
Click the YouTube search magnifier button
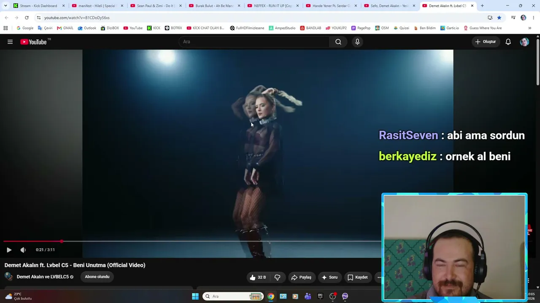point(338,42)
